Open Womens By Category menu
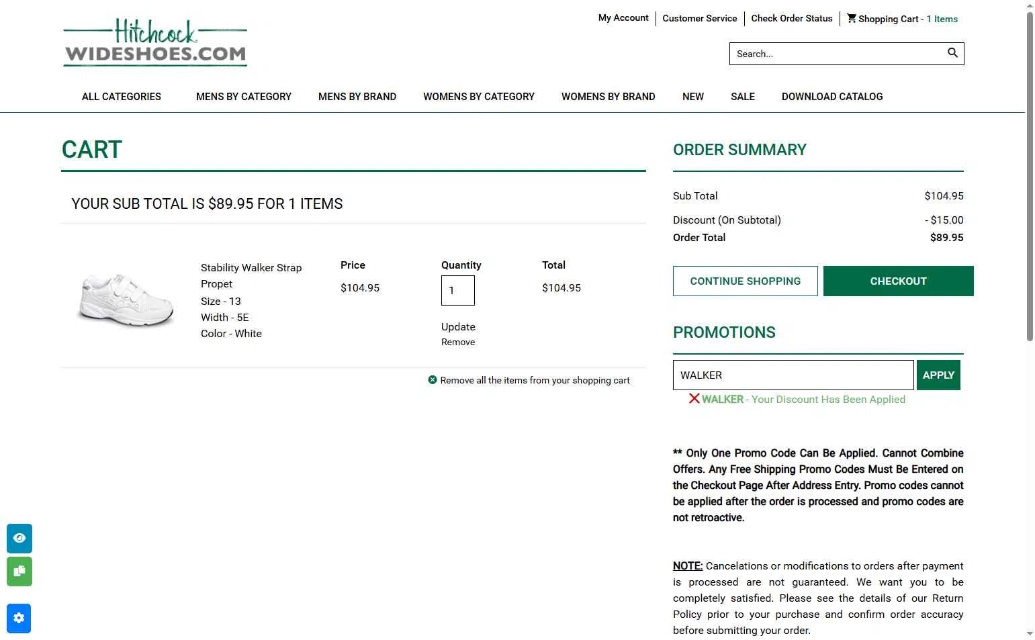 coord(479,97)
